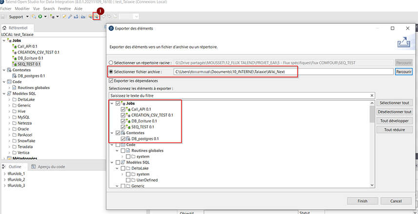The height and width of the screenshot is (214, 418).
Task: Click the home icon on the Référentiel tab
Action: [x=4, y=28]
